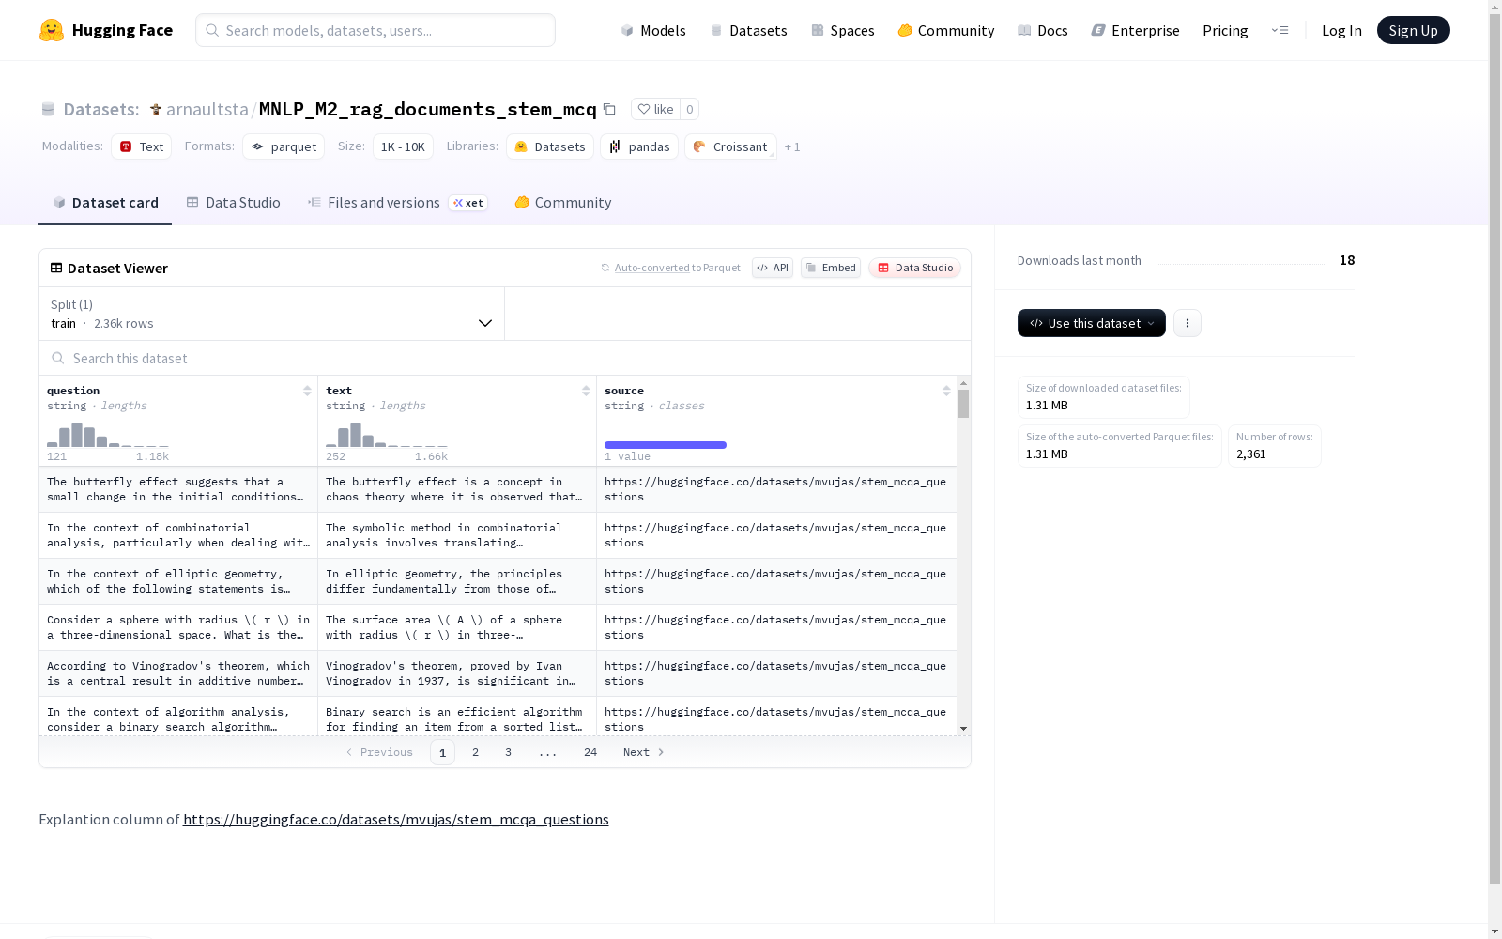1502x939 pixels.
Task: Click Log In
Action: point(1341,30)
